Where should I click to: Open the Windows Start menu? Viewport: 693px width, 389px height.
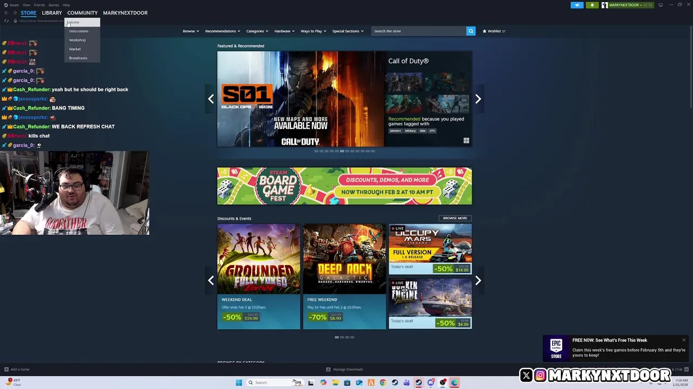click(x=239, y=383)
